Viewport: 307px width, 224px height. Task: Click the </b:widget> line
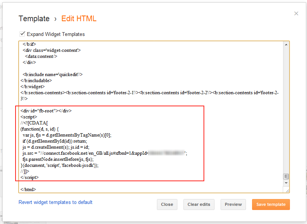click(x=33, y=87)
